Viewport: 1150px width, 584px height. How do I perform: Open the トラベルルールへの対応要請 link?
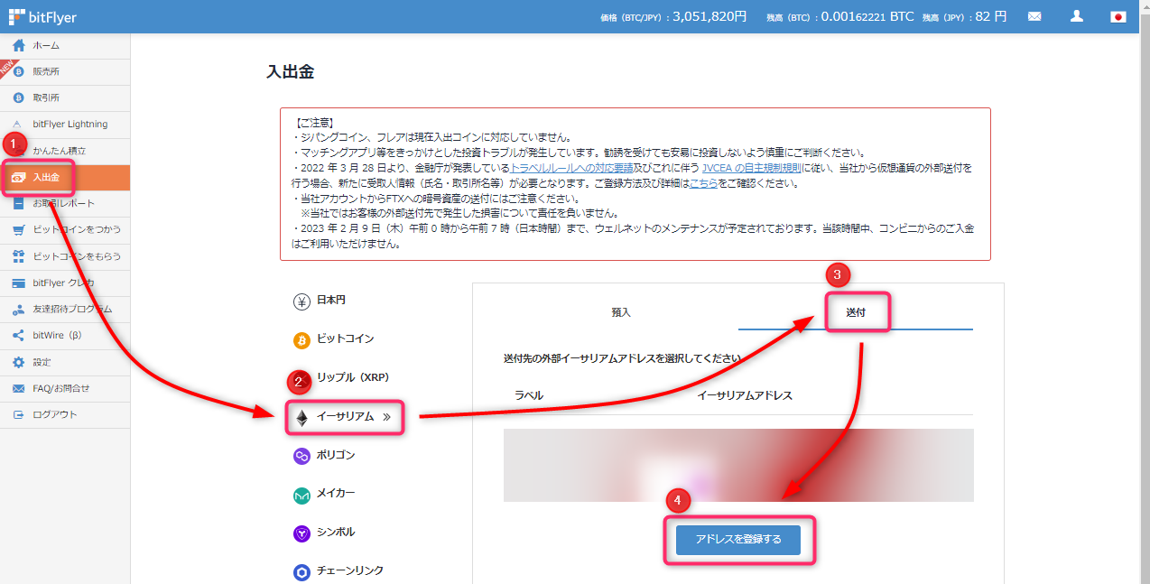(570, 168)
